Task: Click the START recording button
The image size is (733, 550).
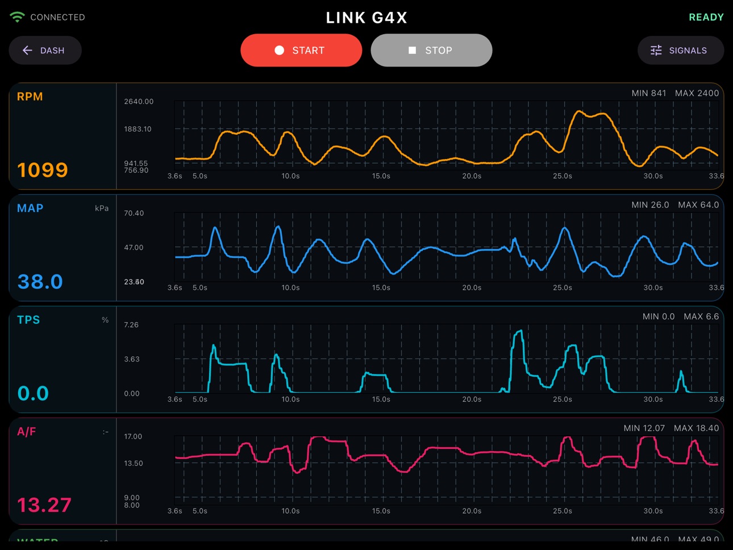Action: click(301, 50)
